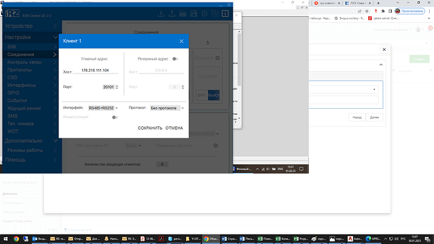Image resolution: width=434 pixels, height=244 pixels.
Task: Click the ВЫКЛ toggle button
Action: (x=214, y=95)
